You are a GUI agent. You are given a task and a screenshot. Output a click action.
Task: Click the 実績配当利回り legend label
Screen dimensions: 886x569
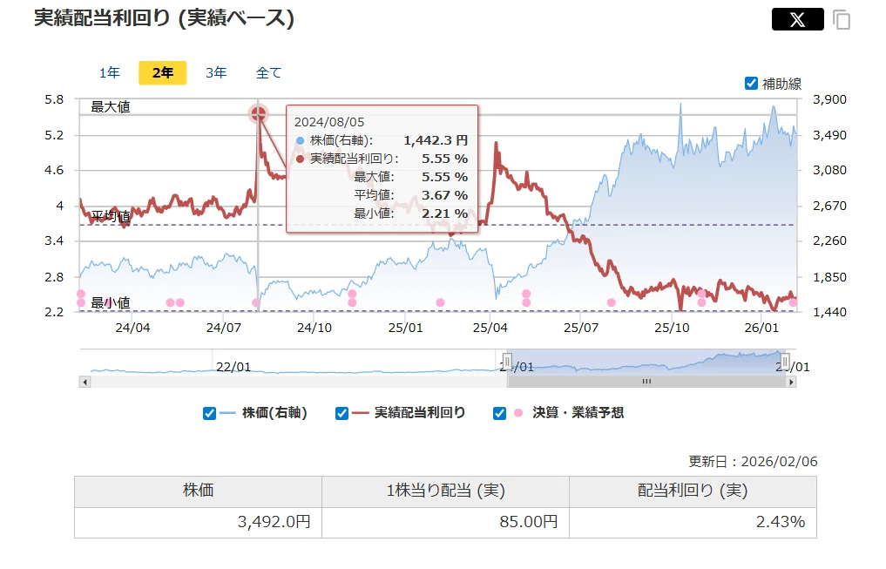(420, 413)
